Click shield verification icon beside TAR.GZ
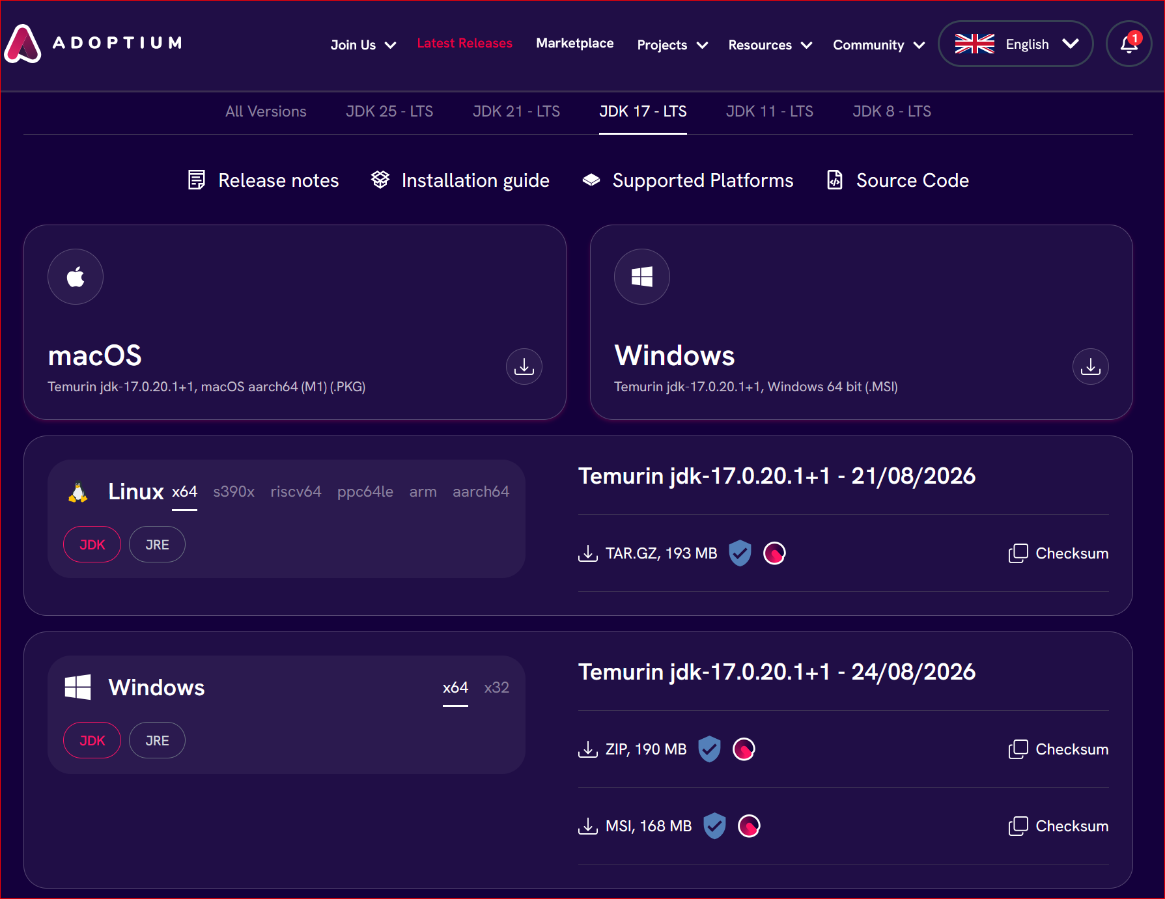This screenshot has height=899, width=1165. tap(740, 553)
